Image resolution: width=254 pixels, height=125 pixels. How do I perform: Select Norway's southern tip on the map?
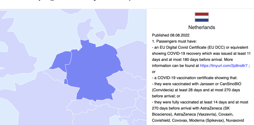coord(71,11)
